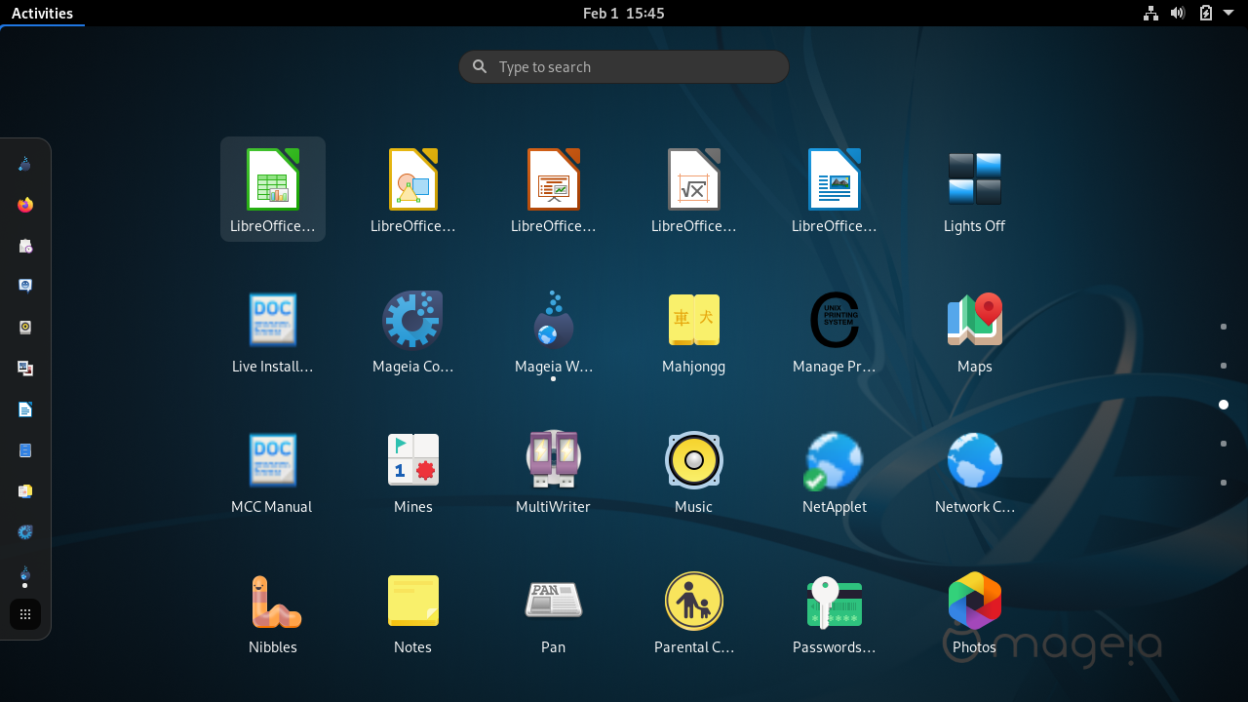The image size is (1248, 702).
Task: Go to fourth app grid page dot
Action: click(x=1224, y=444)
